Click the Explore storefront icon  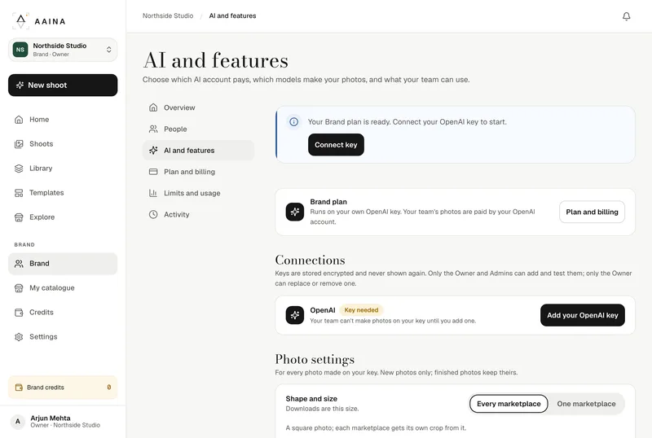pyautogui.click(x=19, y=217)
